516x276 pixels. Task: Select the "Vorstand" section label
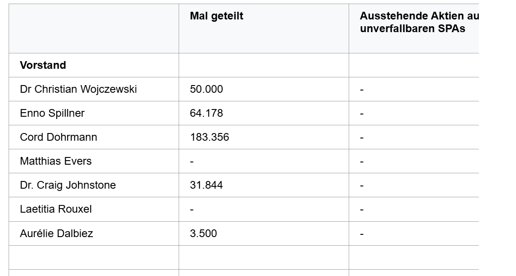point(43,65)
